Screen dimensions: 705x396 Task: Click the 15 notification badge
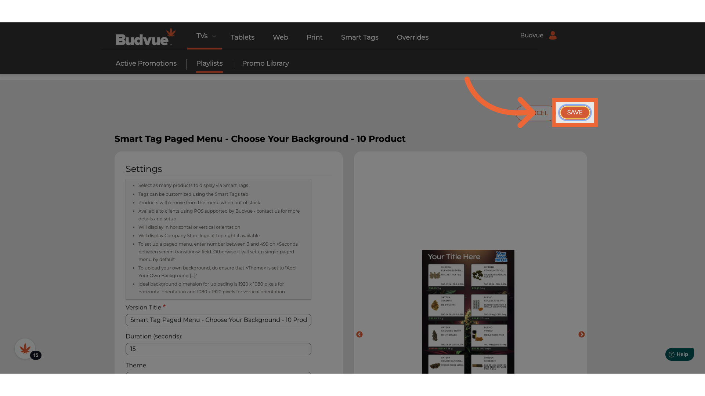coord(36,355)
